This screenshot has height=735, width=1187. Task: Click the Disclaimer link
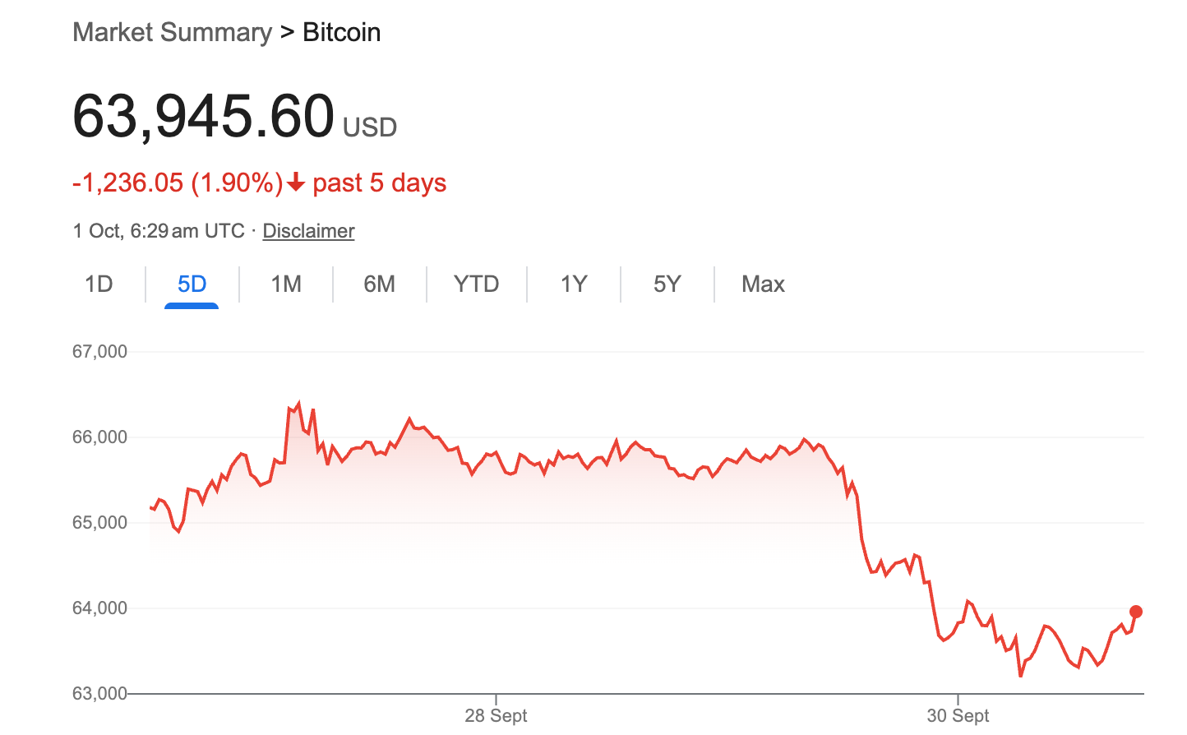308,231
